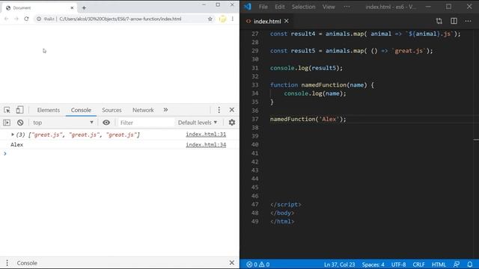Close the index.html editor tab
The height and width of the screenshot is (269, 479).
point(286,22)
